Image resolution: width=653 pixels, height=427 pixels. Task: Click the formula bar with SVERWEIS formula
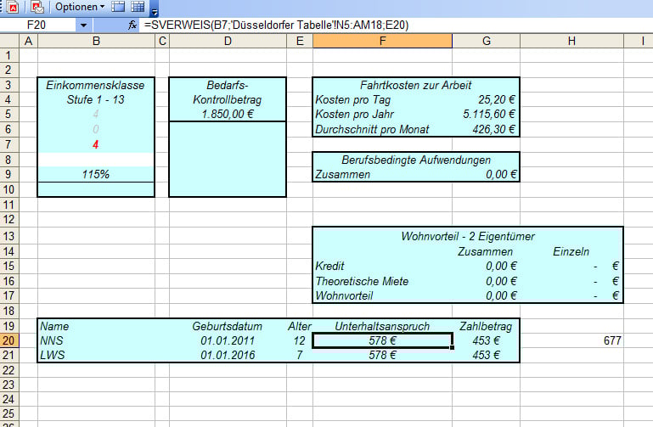[396, 25]
